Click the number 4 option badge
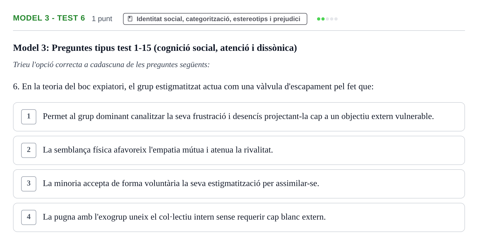Image resolution: width=478 pixels, height=245 pixels. point(29,217)
